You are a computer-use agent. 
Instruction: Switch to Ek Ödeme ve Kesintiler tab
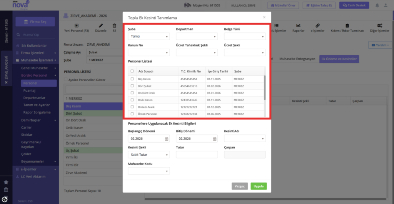[x=339, y=59]
